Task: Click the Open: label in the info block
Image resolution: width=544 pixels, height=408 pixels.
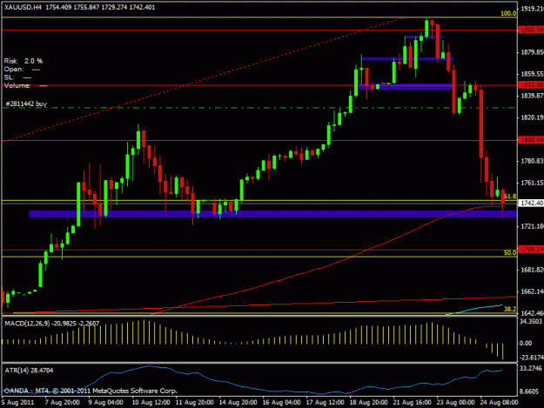Action: [14, 70]
